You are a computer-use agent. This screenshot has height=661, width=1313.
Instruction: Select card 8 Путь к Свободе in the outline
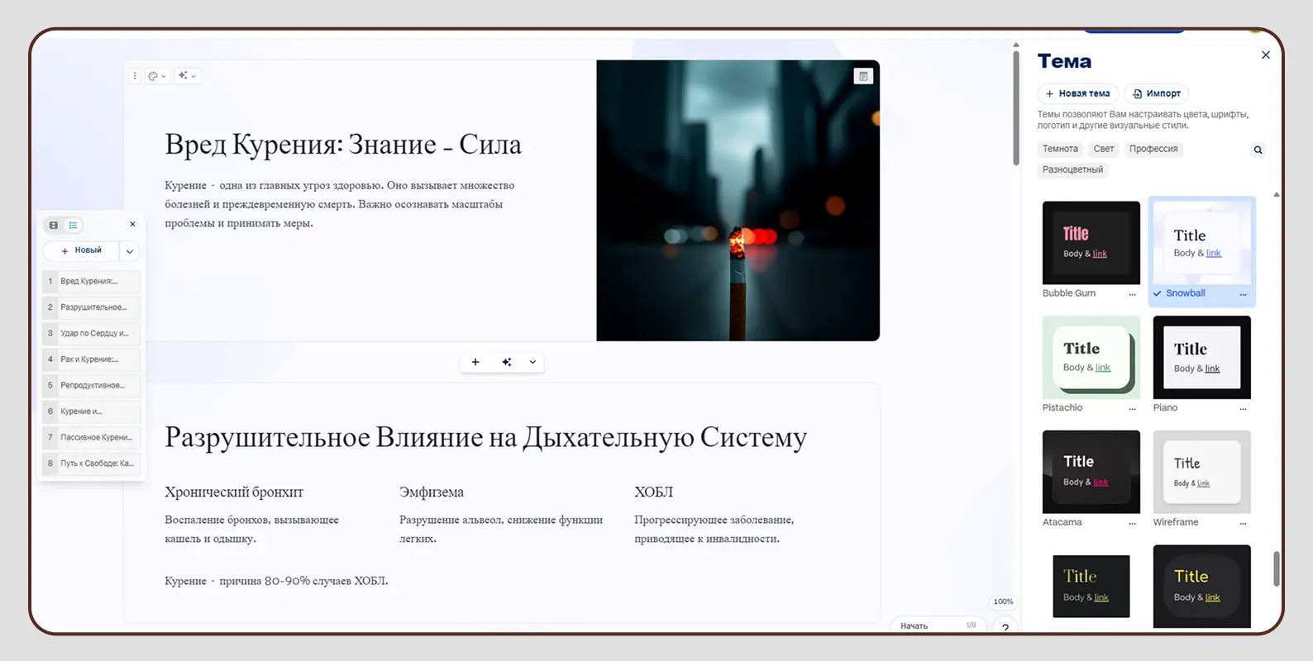(91, 464)
